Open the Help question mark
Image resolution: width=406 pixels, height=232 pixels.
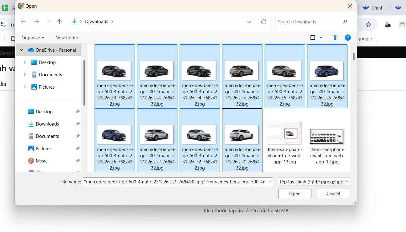348,38
